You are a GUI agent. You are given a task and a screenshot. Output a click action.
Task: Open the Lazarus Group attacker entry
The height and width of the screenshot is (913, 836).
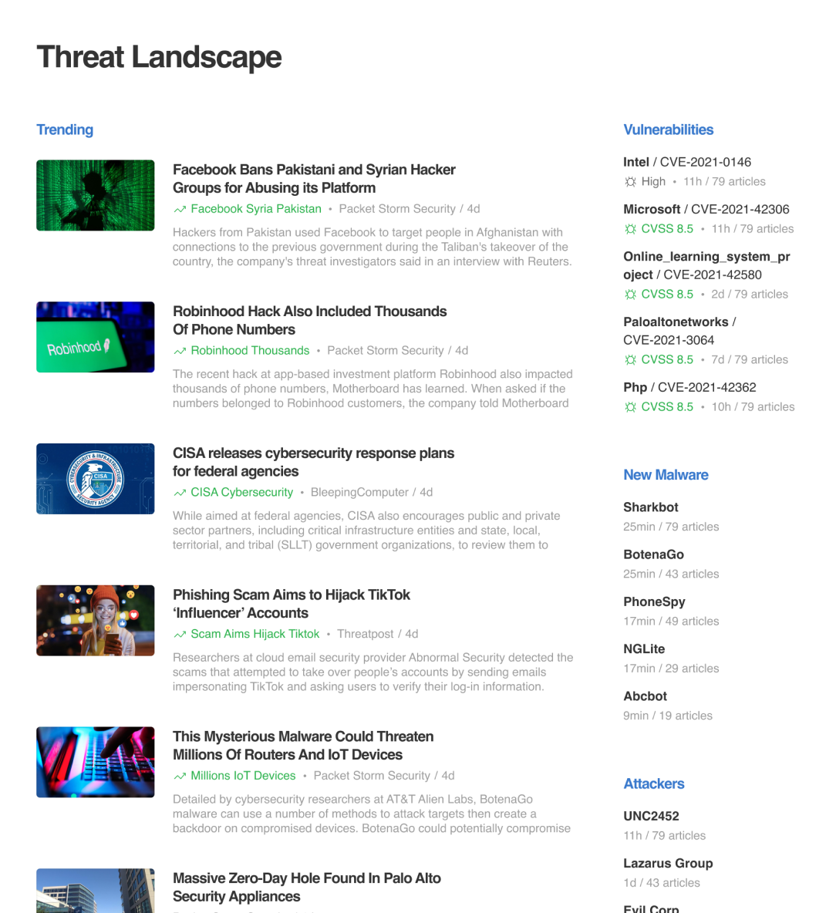tap(668, 864)
